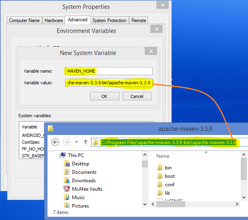The image size is (248, 220).
Task: Open McAfee Vaults in the navigation pane
Action: [87, 189]
